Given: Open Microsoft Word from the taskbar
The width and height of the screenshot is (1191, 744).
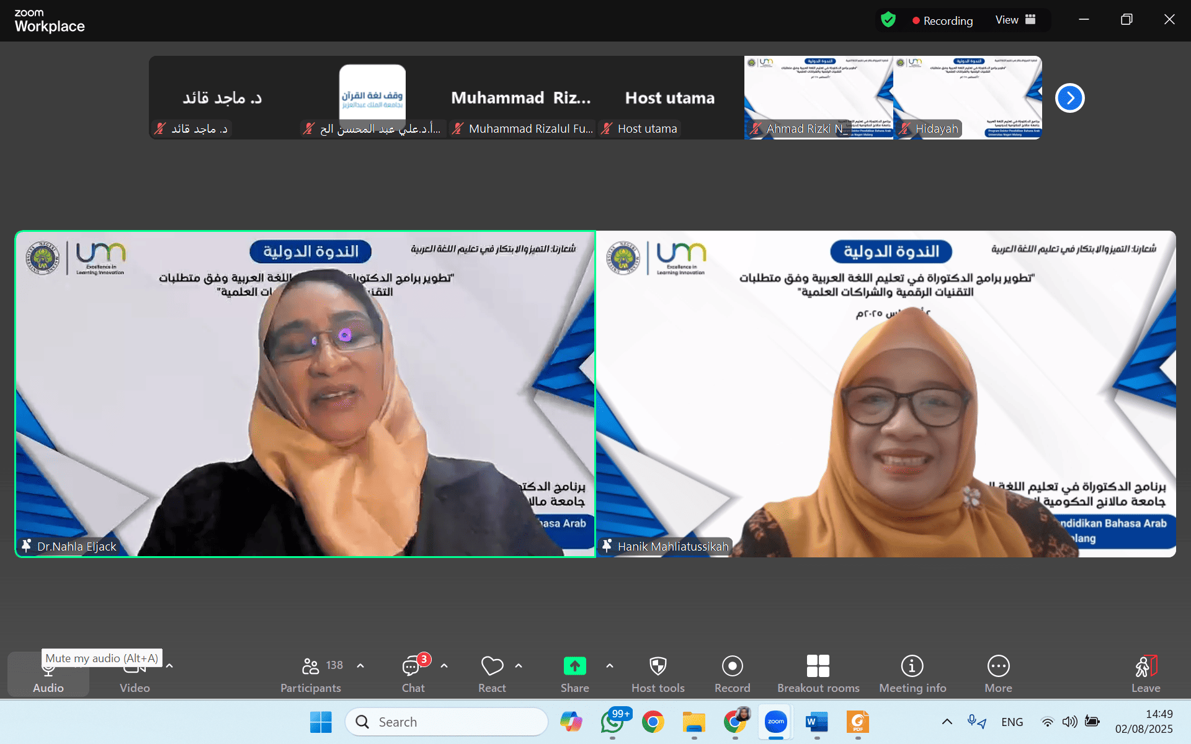Looking at the screenshot, I should 816,722.
